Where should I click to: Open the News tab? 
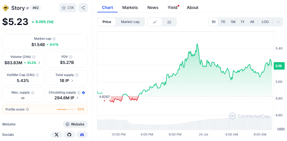(153, 8)
